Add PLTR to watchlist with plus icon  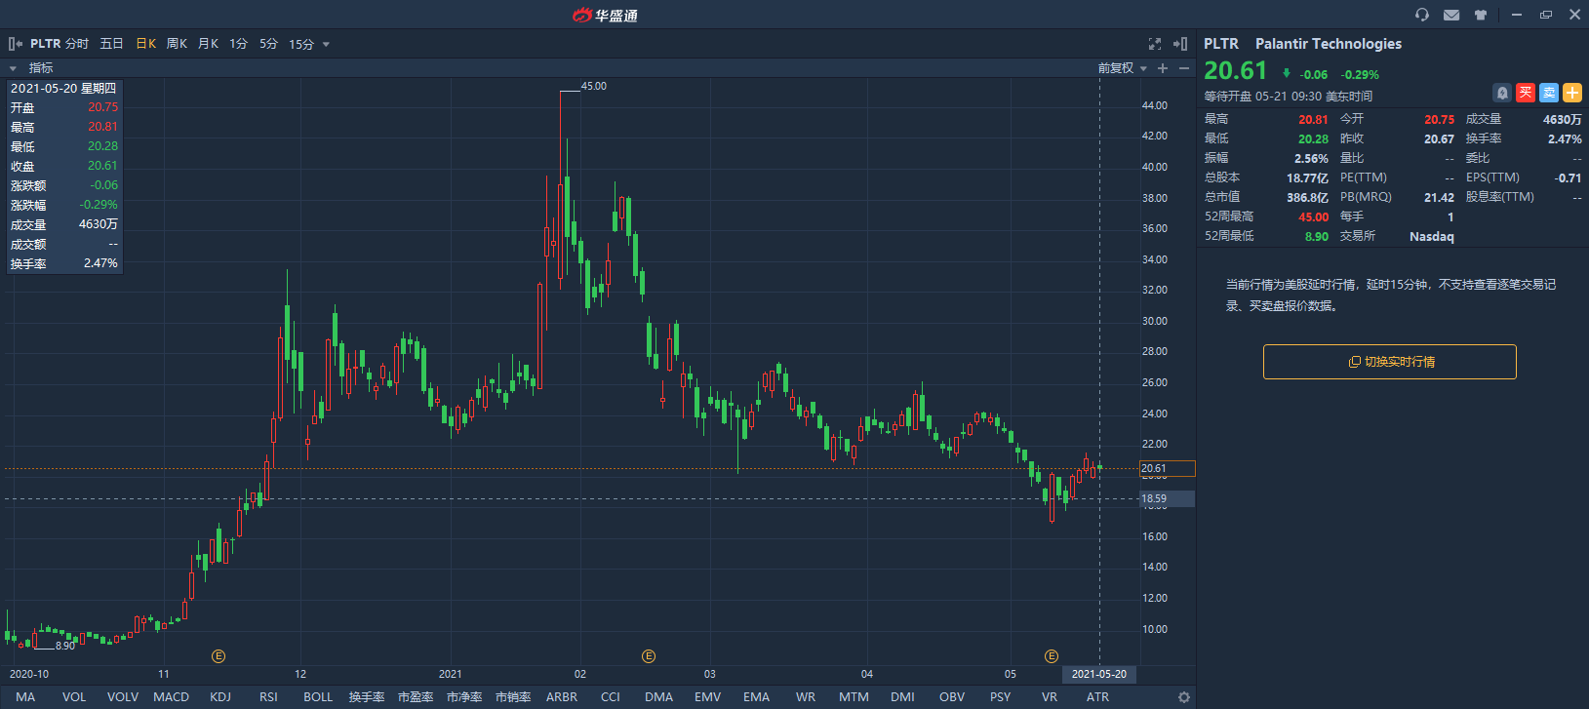coord(1572,93)
